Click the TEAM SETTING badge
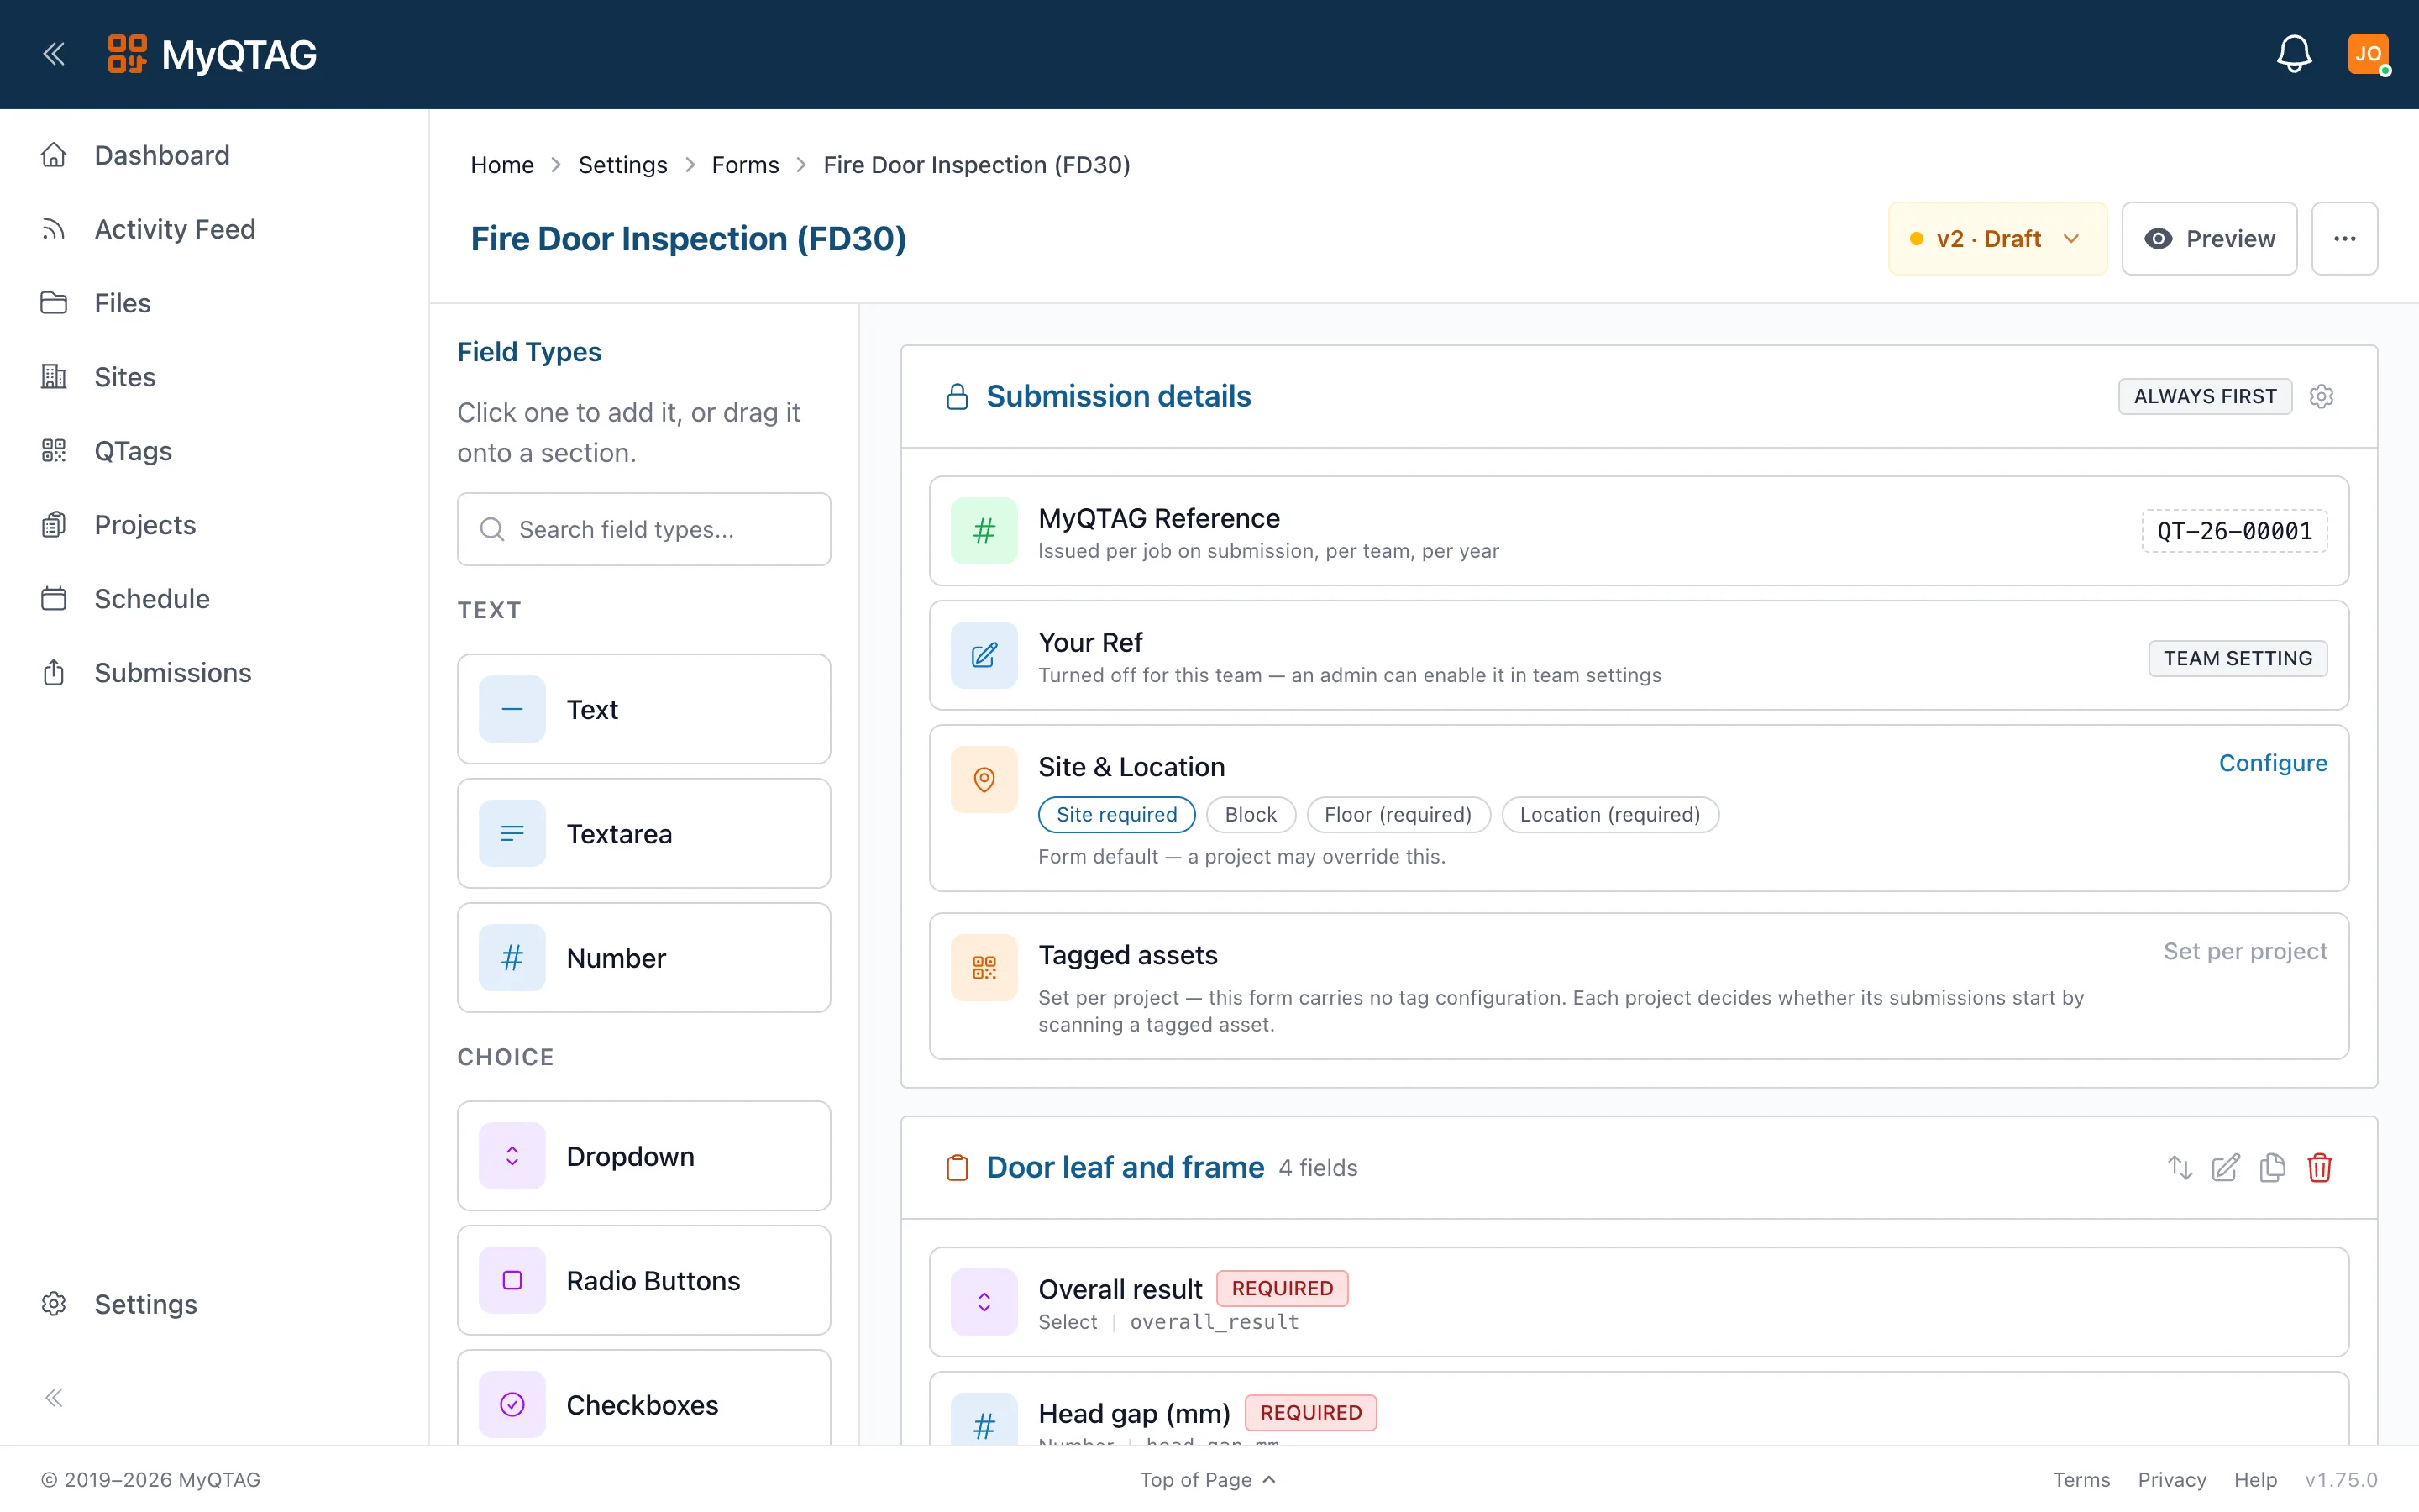Viewport: 2419px width, 1512px height. tap(2238, 658)
